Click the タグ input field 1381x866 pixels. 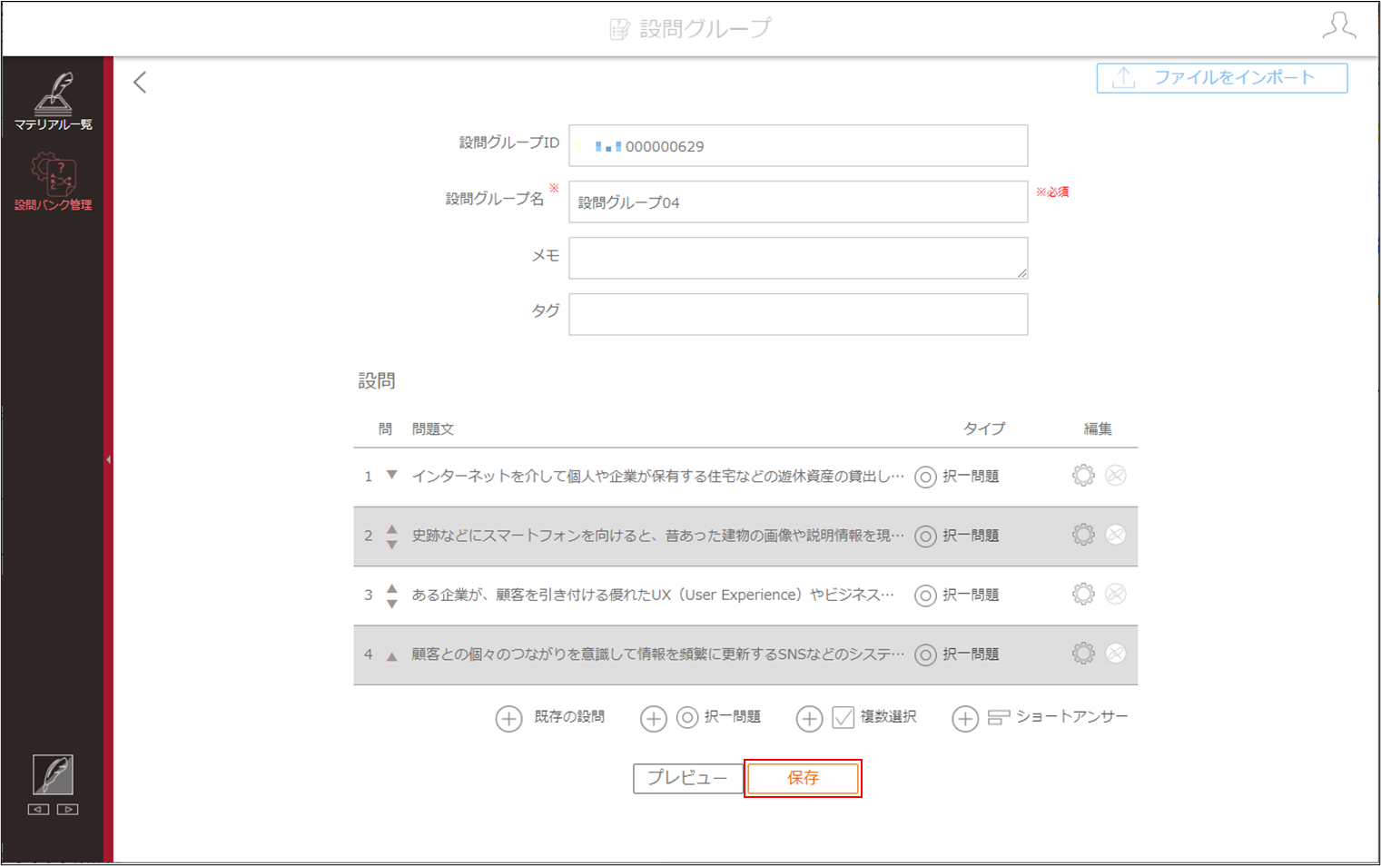[798, 314]
